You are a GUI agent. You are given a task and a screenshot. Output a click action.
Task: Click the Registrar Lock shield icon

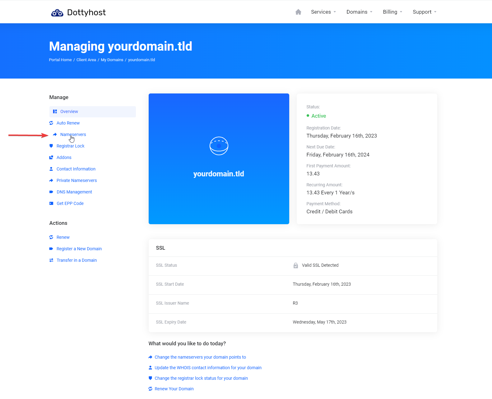tap(51, 146)
